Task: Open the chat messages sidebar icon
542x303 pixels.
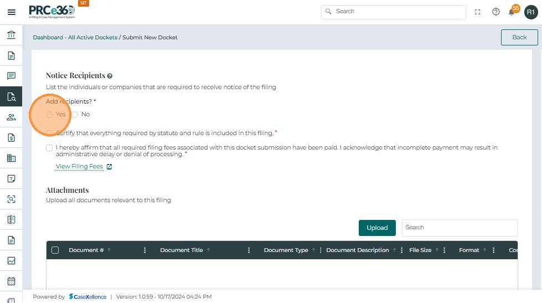Action: [x=11, y=76]
